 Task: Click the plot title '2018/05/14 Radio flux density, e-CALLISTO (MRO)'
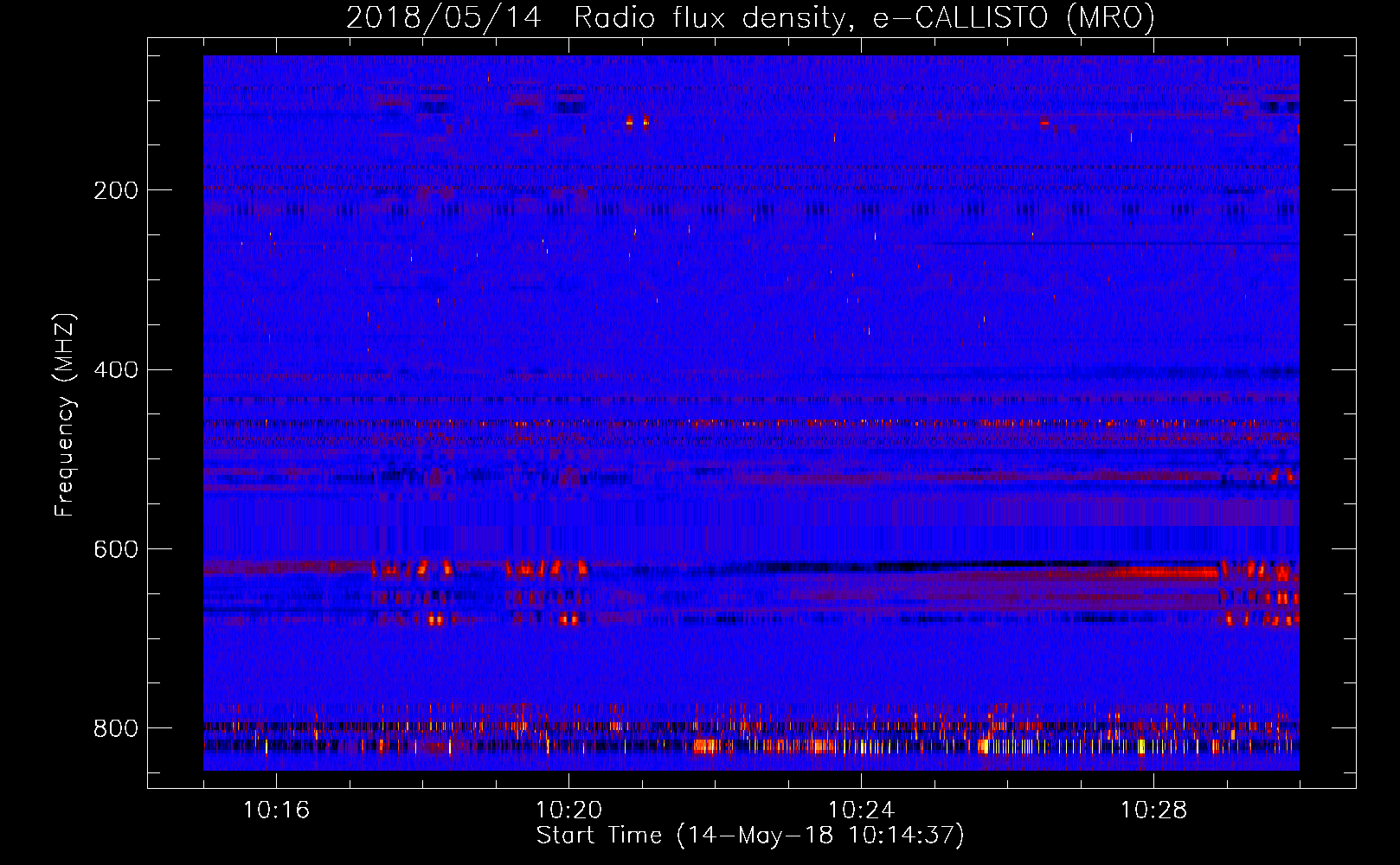[x=750, y=18]
